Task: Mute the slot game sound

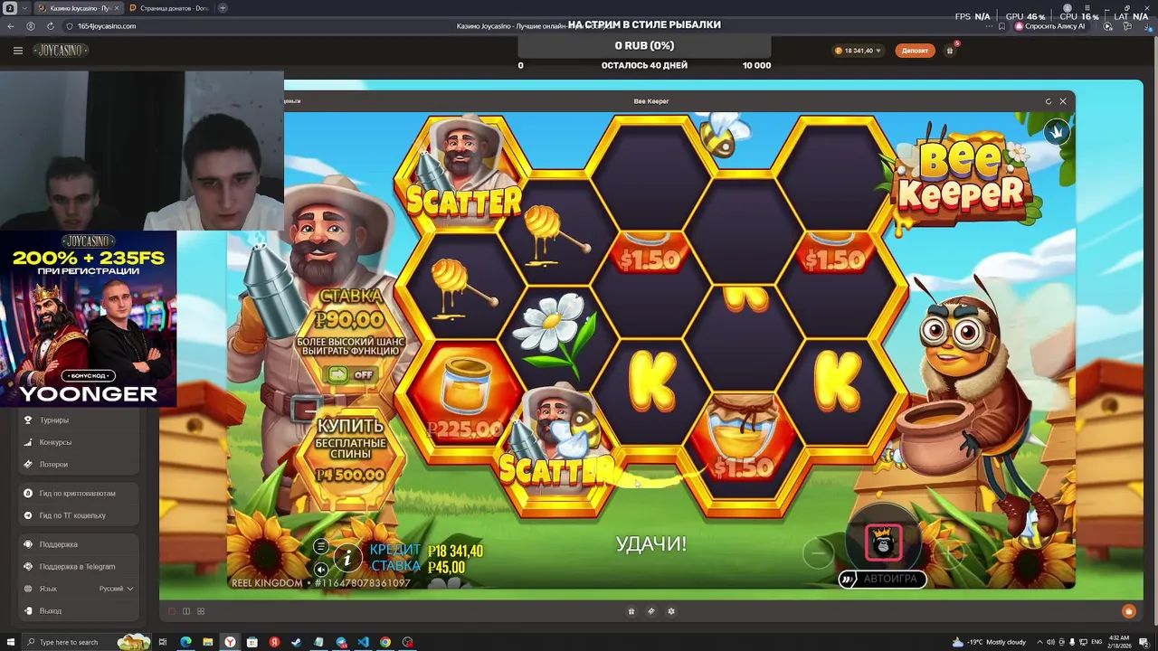Action: [320, 569]
